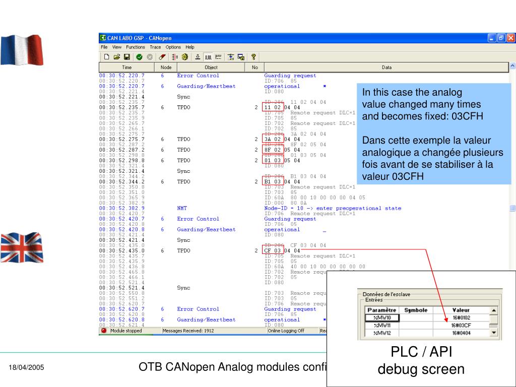Click the eraser clear trace icon

point(162,57)
